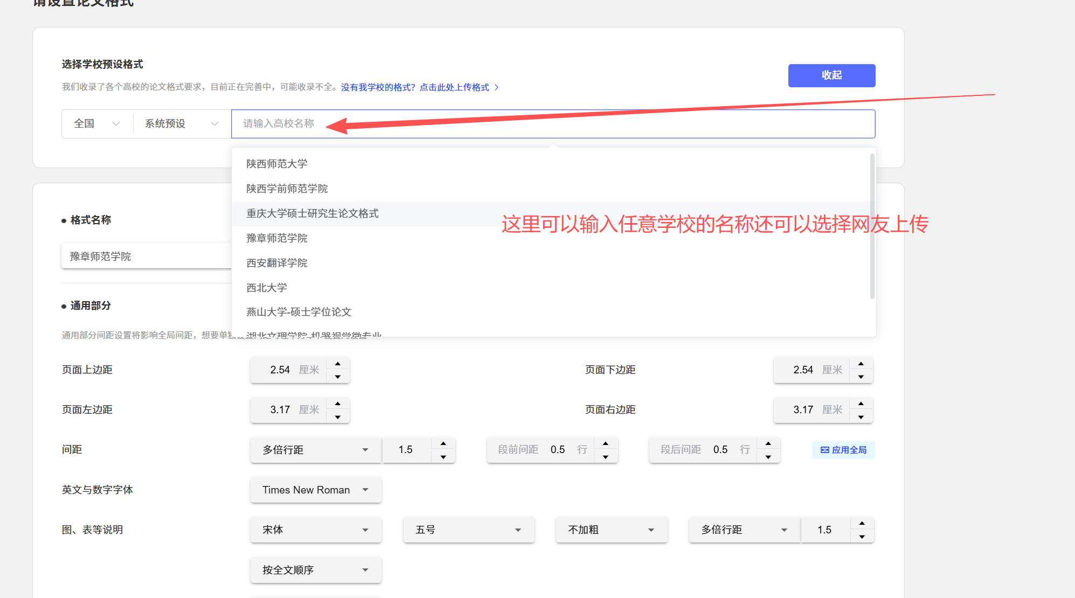Screen dimensions: 1075x598
Task: Increase page top margin with up arrow
Action: (x=338, y=364)
